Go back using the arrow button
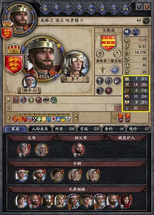Viewport: 154px width, 215px height. (139, 7)
